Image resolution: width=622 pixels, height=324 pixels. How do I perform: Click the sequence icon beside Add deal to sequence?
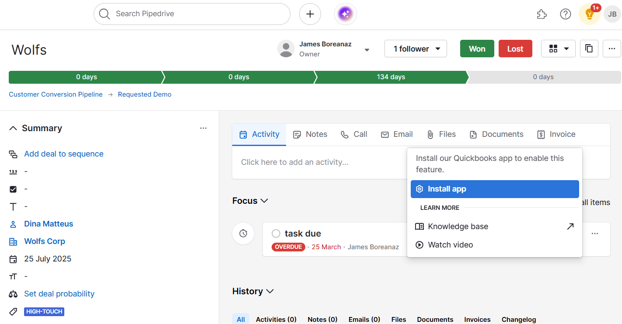pyautogui.click(x=13, y=154)
